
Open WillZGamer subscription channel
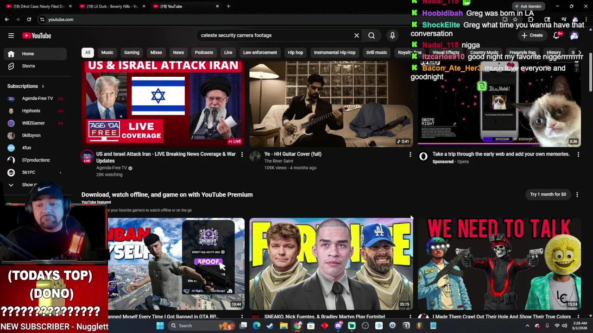tap(36, 123)
